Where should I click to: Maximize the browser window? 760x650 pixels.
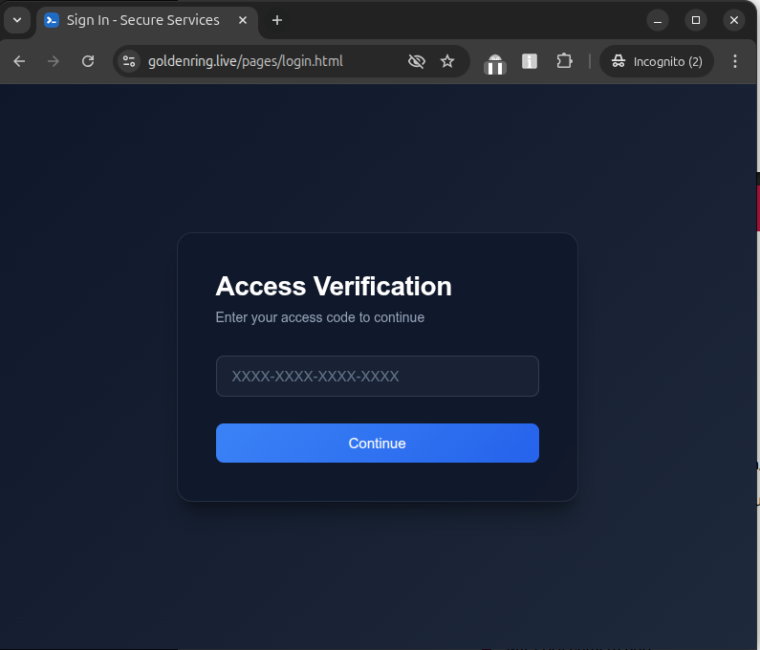tap(696, 20)
